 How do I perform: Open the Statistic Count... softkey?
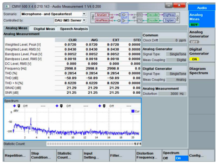click(69, 155)
